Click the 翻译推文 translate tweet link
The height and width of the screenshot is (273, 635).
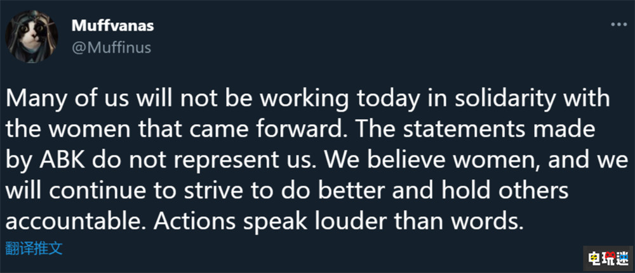pyautogui.click(x=34, y=248)
